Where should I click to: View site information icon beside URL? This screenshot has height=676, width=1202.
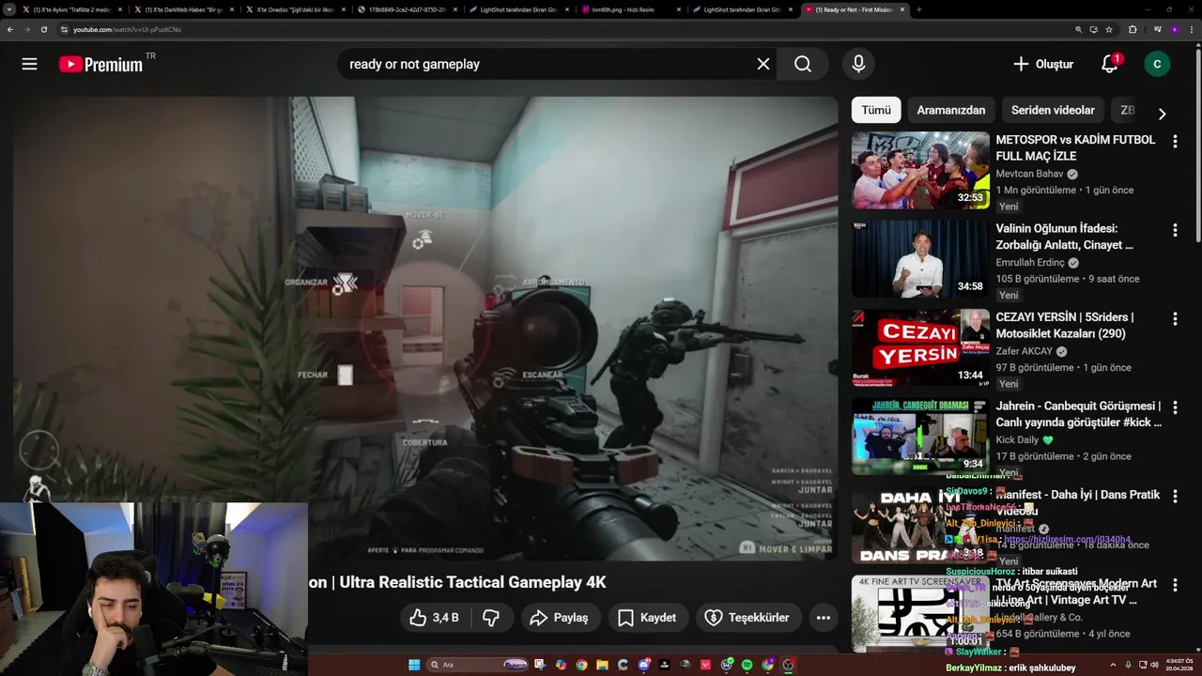point(64,29)
